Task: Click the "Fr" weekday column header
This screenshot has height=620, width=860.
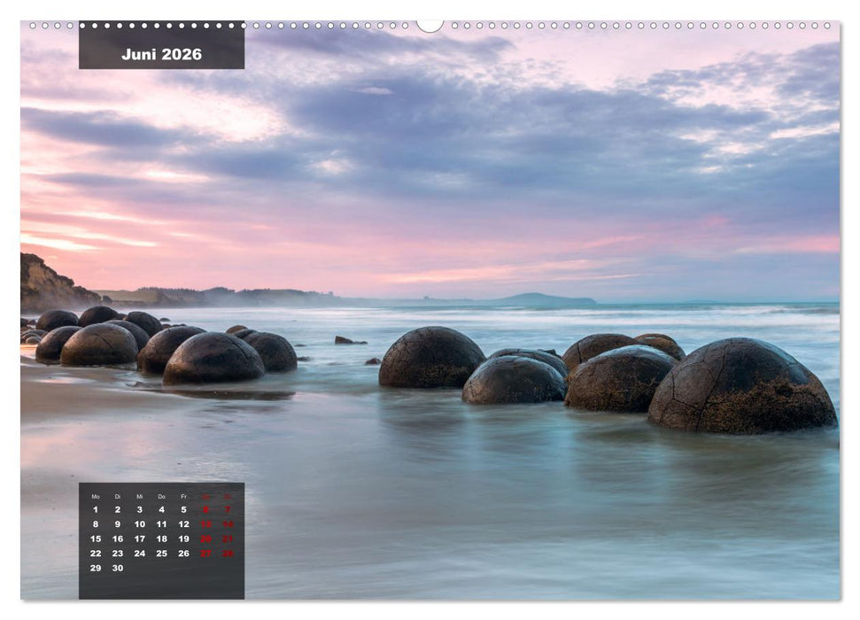Action: (184, 496)
